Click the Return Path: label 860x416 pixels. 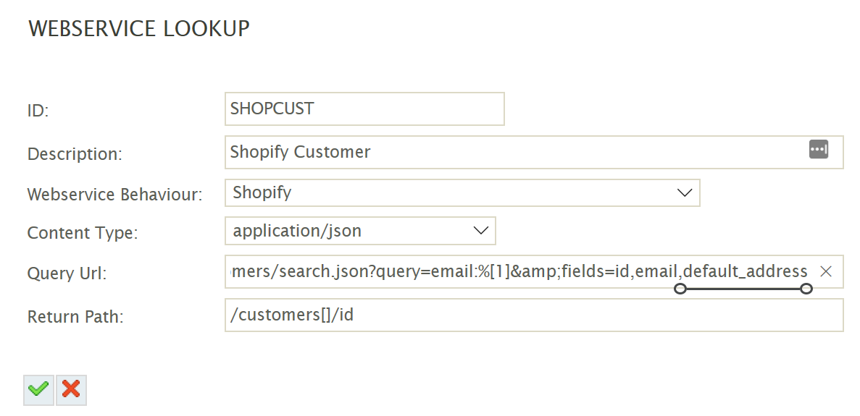(75, 317)
